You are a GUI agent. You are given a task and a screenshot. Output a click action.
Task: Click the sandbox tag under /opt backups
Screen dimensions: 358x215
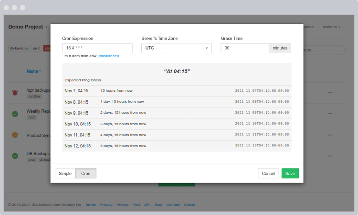(34, 97)
